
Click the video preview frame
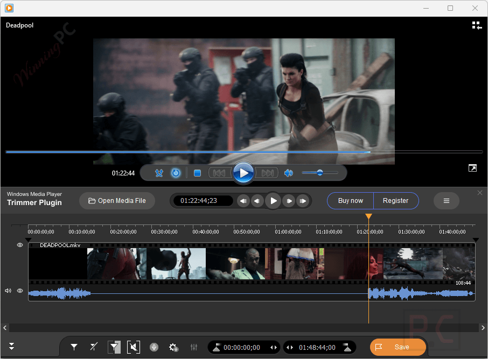[243, 101]
